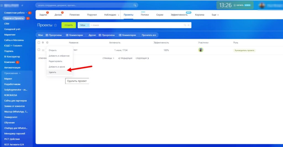The image size is (283, 147).
Task: Open the Скрам tab
Action: coord(160,15)
